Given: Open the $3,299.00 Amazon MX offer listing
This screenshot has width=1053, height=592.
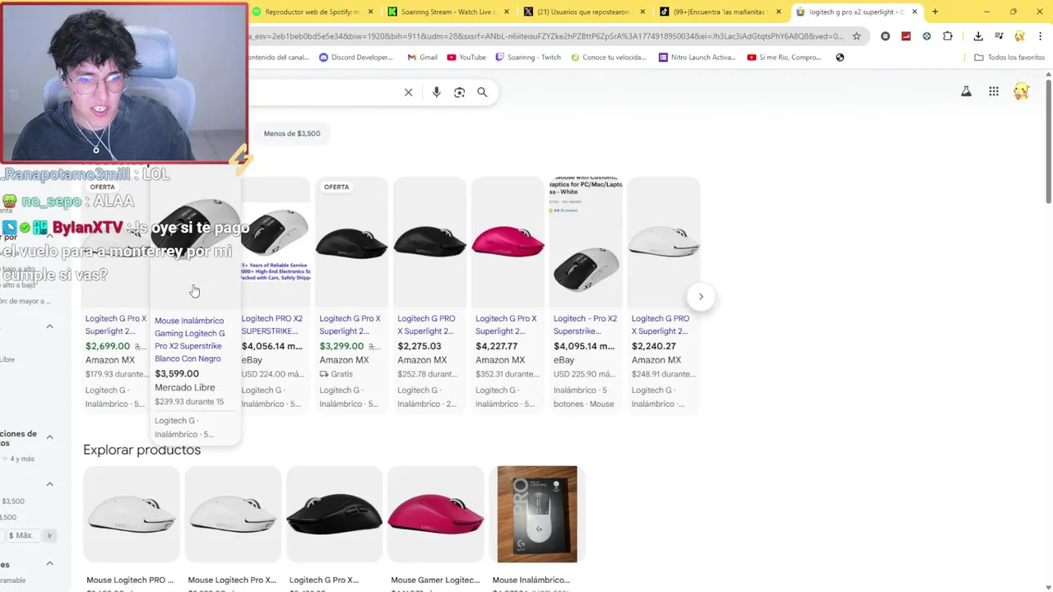Looking at the screenshot, I should (x=351, y=294).
